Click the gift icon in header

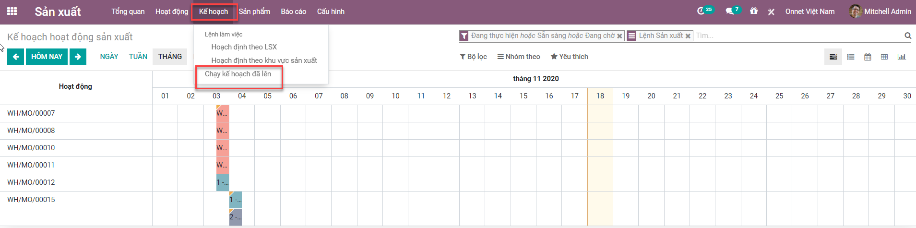pyautogui.click(x=754, y=11)
